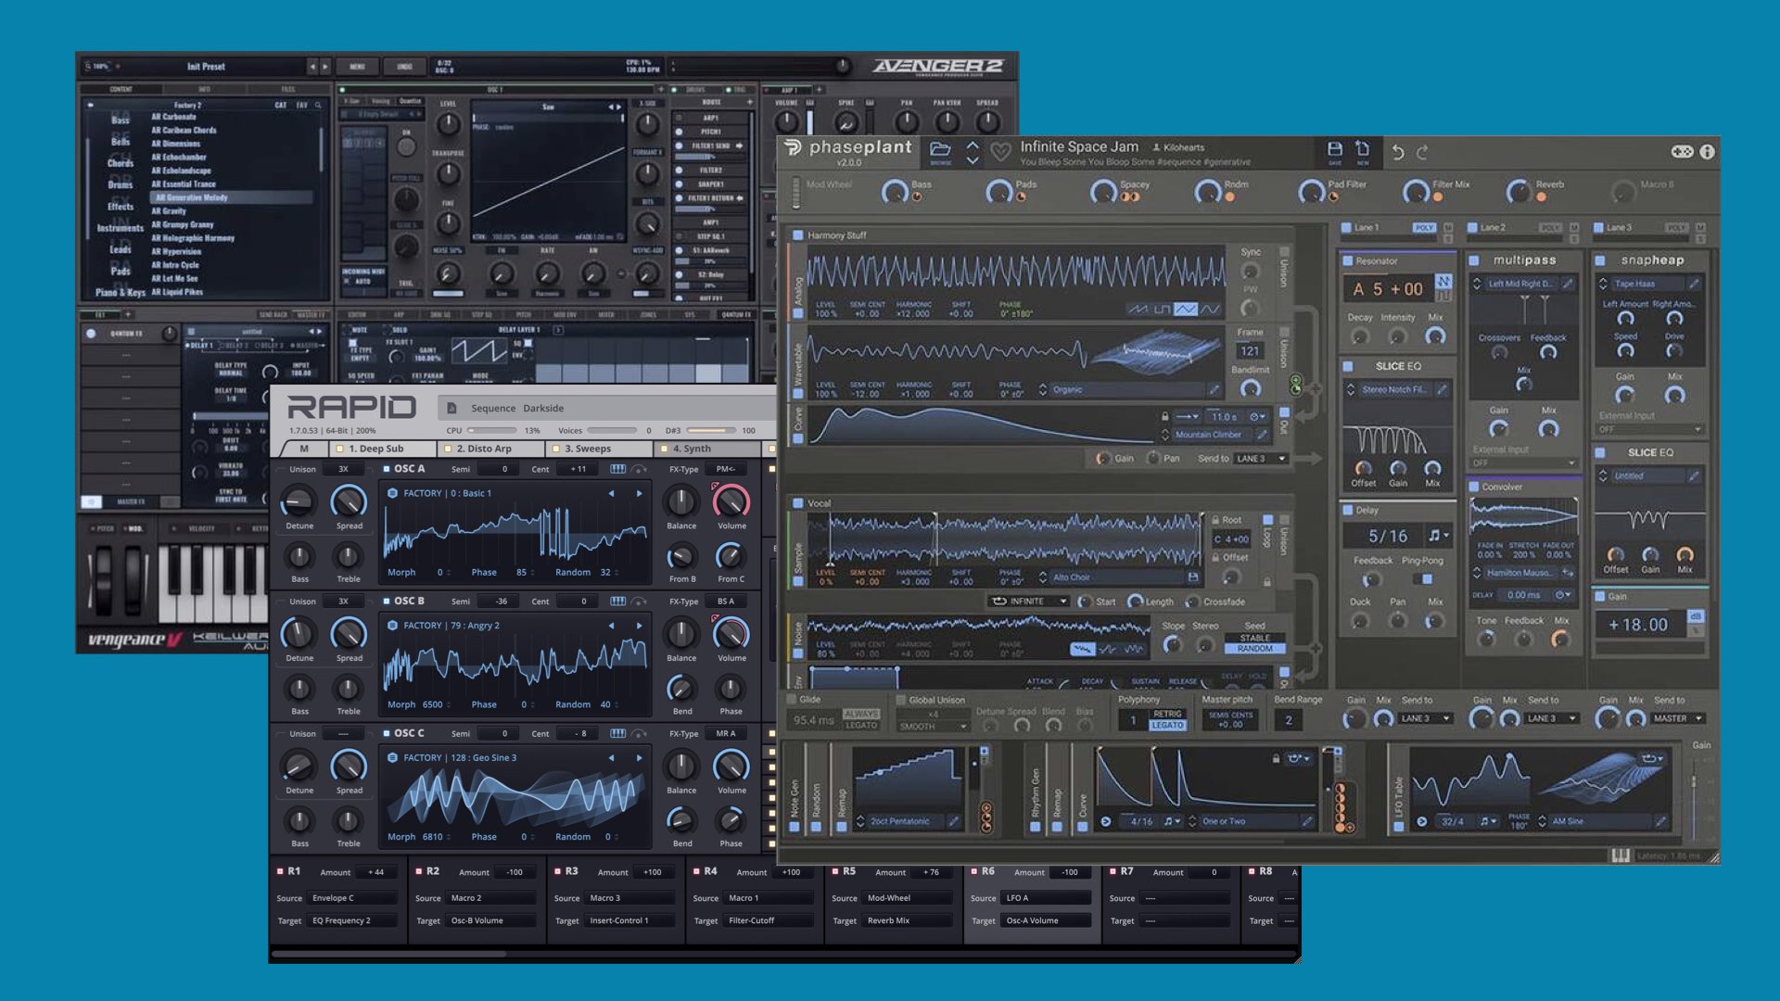Viewport: 1780px width, 1001px height.
Task: Open the OSC A FX-Type PM dropdown
Action: pos(726,469)
